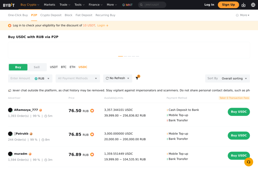This screenshot has height=171, width=258.
Task: Click the Log In button
Action: click(x=209, y=5)
